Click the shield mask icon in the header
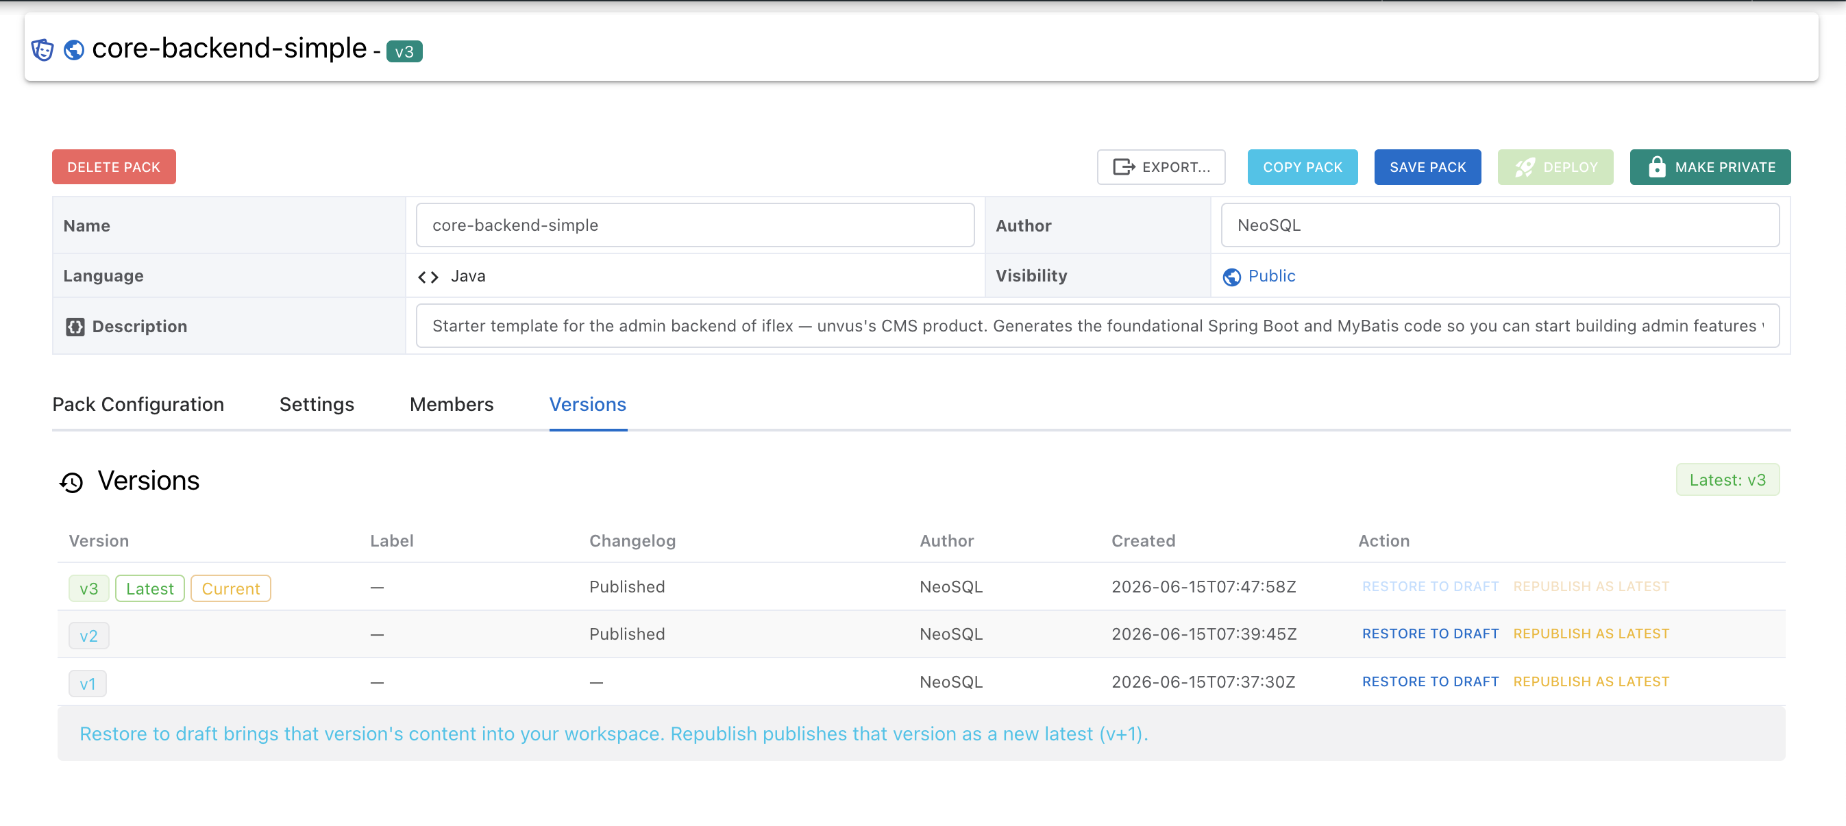The height and width of the screenshot is (826, 1846). 43,50
